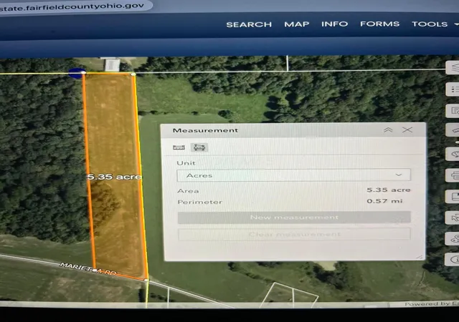Screen dimensions: 459x322
Task: Open the ruler measure tool in sidebar
Action: pyautogui.click(x=453, y=130)
